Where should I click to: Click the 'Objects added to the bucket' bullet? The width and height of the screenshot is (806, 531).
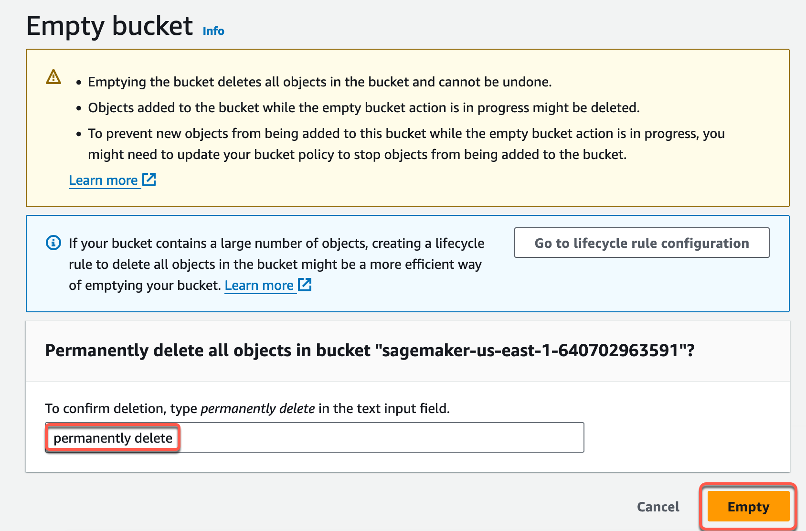(363, 108)
